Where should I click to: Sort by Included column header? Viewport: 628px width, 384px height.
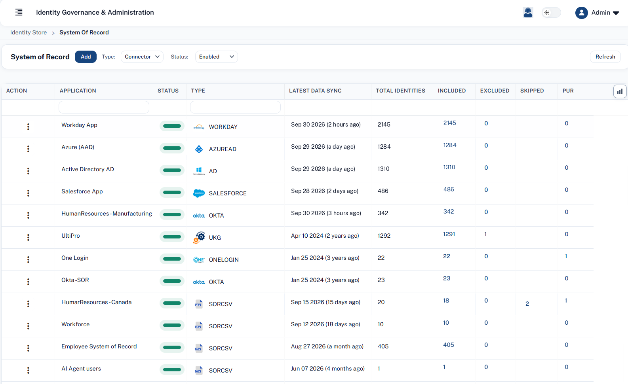pyautogui.click(x=452, y=91)
